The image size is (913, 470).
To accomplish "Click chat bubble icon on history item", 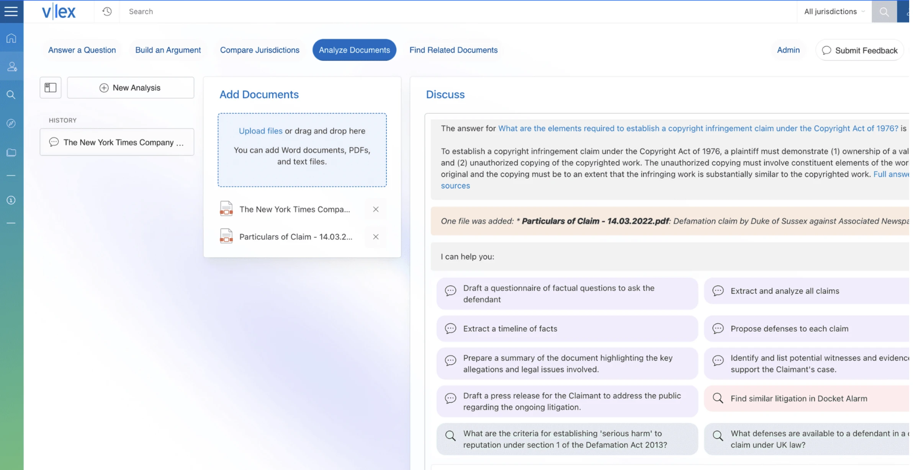I will pos(54,142).
